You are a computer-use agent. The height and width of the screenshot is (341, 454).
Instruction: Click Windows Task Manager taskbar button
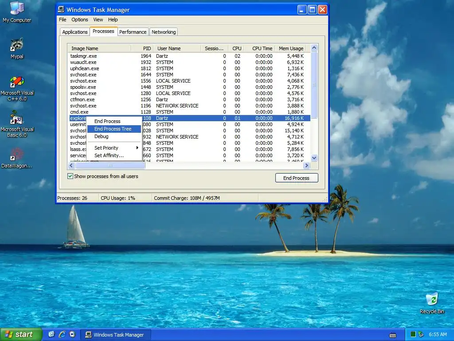pos(115,335)
